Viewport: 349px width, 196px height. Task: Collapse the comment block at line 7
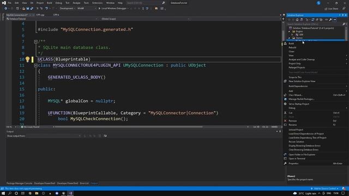coord(35,41)
